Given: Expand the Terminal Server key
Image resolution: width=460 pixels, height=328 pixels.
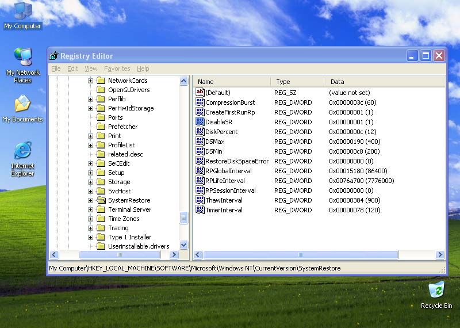Looking at the screenshot, I should (x=91, y=209).
